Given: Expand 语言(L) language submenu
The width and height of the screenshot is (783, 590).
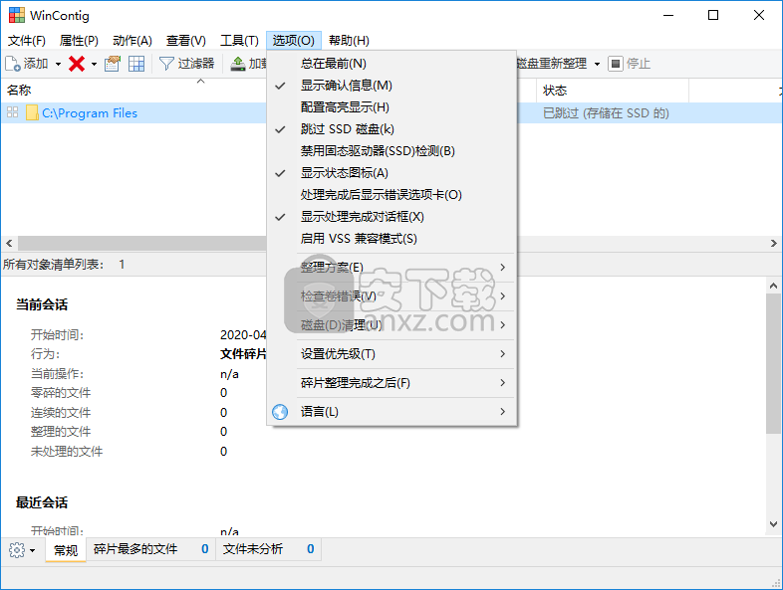Looking at the screenshot, I should tap(392, 412).
